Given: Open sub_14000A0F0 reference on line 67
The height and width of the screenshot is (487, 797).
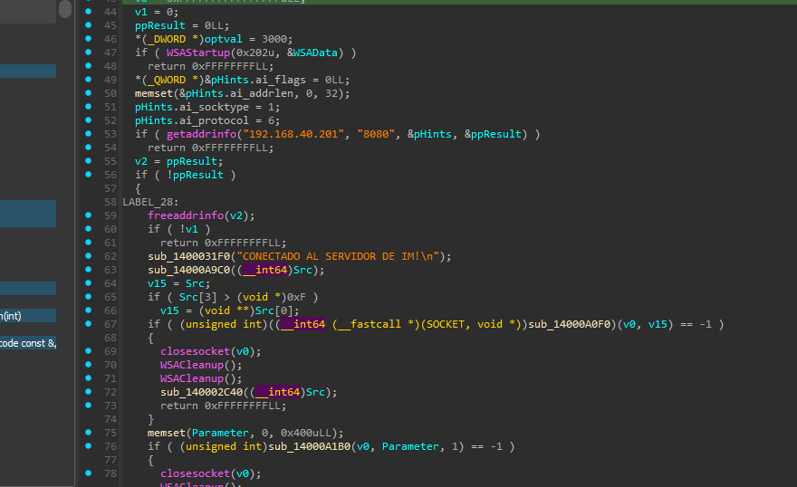Looking at the screenshot, I should 570,324.
